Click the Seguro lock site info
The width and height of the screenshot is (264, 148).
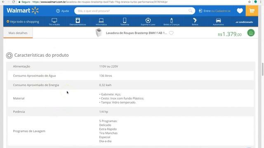pos(24,2)
